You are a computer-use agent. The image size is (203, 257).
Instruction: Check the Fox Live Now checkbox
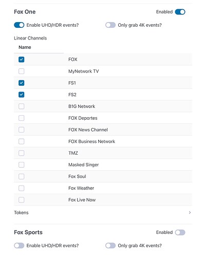click(22, 200)
